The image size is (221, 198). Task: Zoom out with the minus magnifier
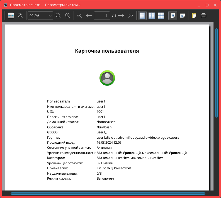[58, 16]
